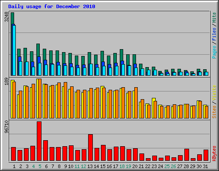Click day 24 label on x-axis

pos(160,166)
